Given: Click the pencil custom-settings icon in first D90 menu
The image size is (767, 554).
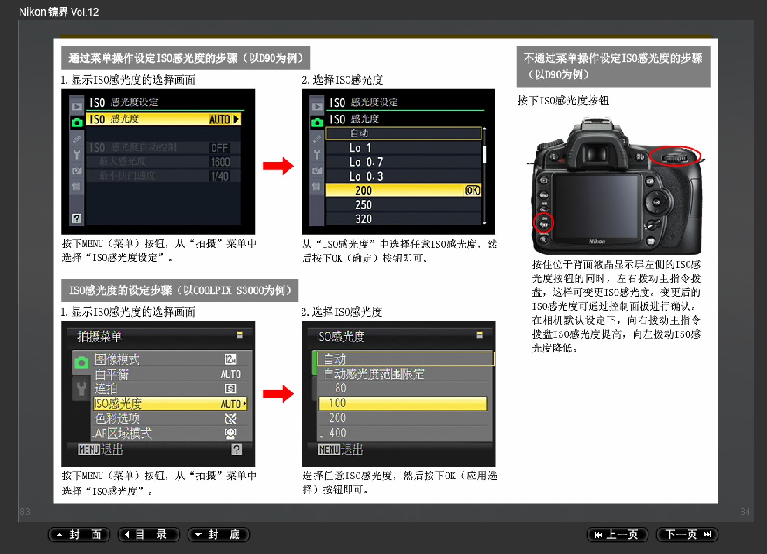Looking at the screenshot, I should coord(77,138).
